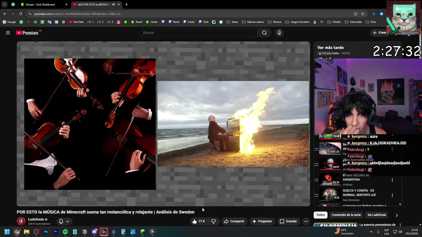Open the Juegos Random bookmark folder
This screenshot has height=237, width=422.
297,22
